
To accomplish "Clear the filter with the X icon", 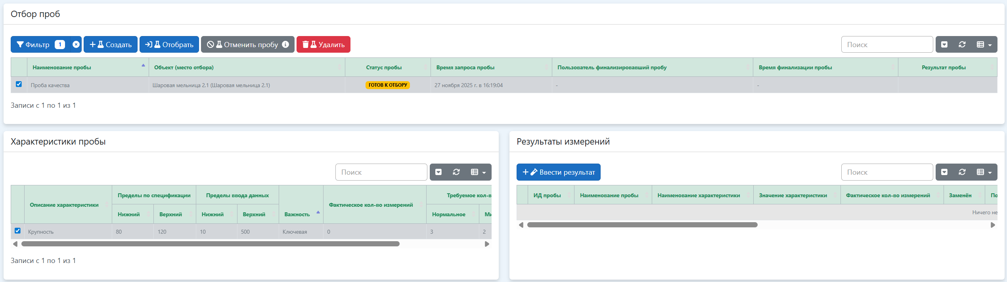I will (76, 44).
